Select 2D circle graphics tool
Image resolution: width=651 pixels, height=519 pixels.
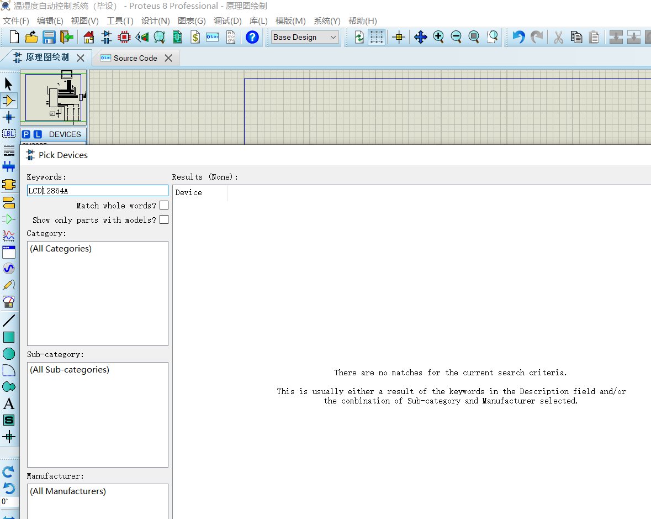pos(9,354)
